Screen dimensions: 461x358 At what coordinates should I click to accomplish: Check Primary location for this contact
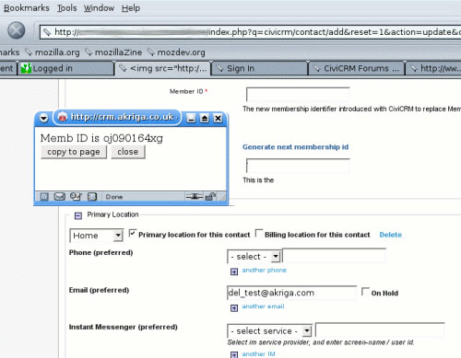[x=132, y=233]
